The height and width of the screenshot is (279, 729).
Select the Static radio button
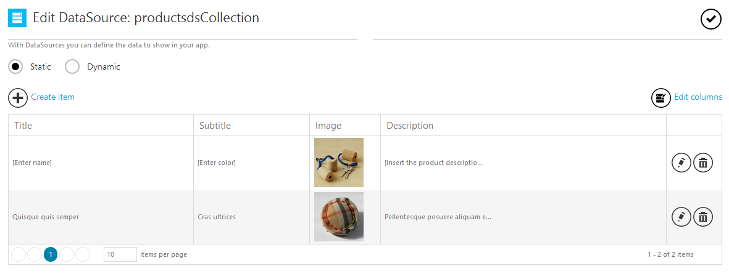point(16,67)
